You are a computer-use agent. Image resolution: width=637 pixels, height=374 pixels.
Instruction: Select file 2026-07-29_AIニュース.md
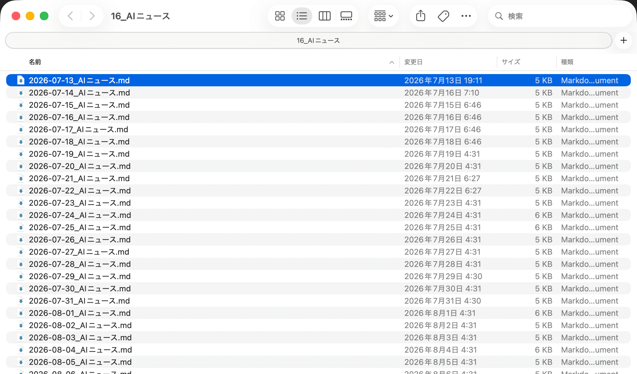tap(318, 276)
